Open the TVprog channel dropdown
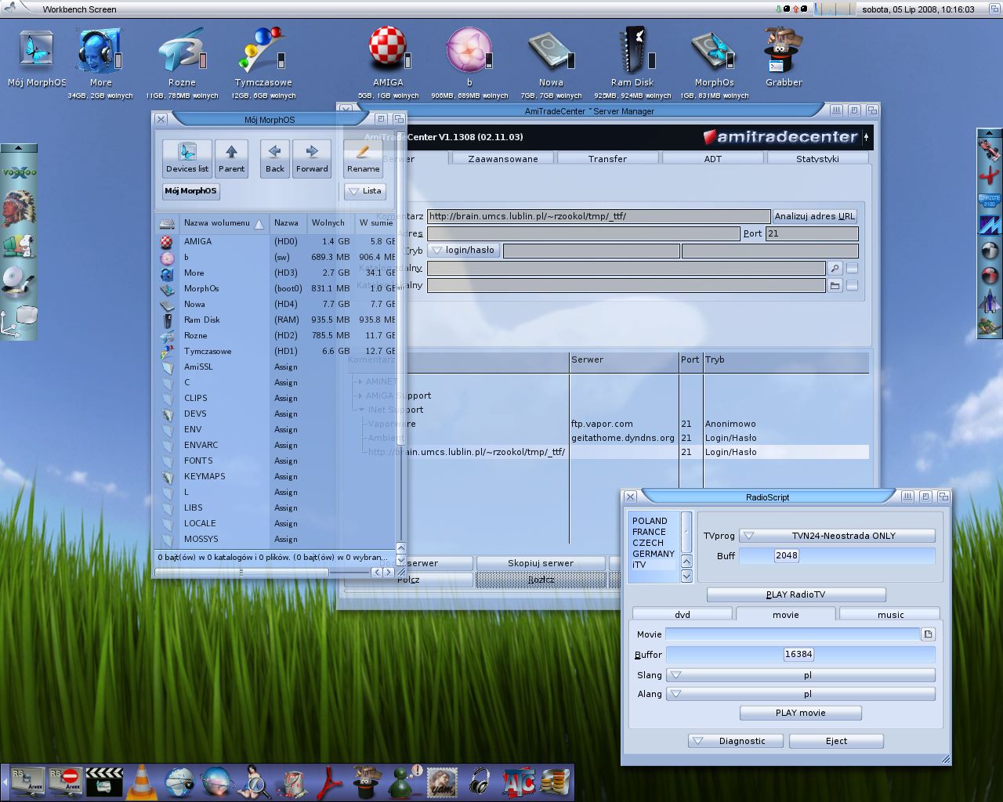The image size is (1003, 802). (837, 536)
